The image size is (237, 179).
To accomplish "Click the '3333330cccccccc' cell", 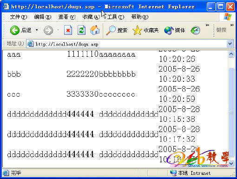I will click(x=101, y=94).
